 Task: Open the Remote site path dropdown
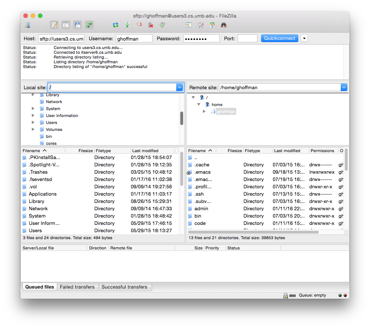(x=344, y=87)
